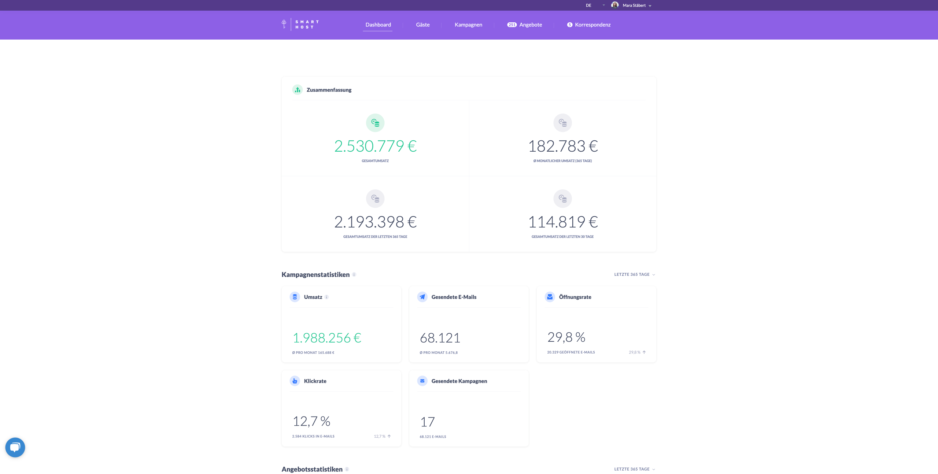The width and height of the screenshot is (938, 474).
Task: Click the Klickrate pointer hand icon
Action: pyautogui.click(x=295, y=381)
